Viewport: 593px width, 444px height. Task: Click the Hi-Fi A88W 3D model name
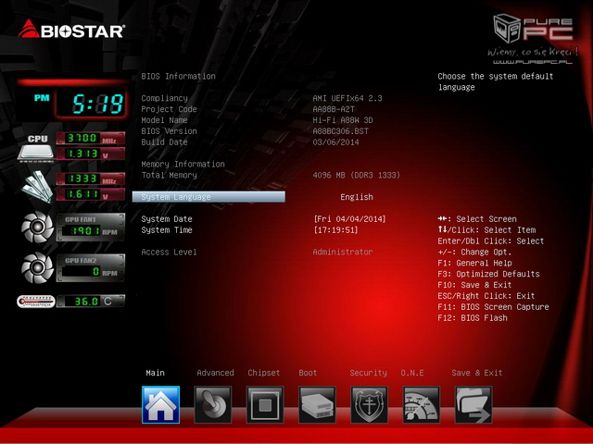[x=343, y=120]
